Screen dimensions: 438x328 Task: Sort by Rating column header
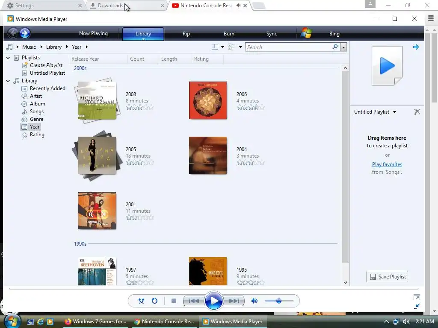[207, 59]
